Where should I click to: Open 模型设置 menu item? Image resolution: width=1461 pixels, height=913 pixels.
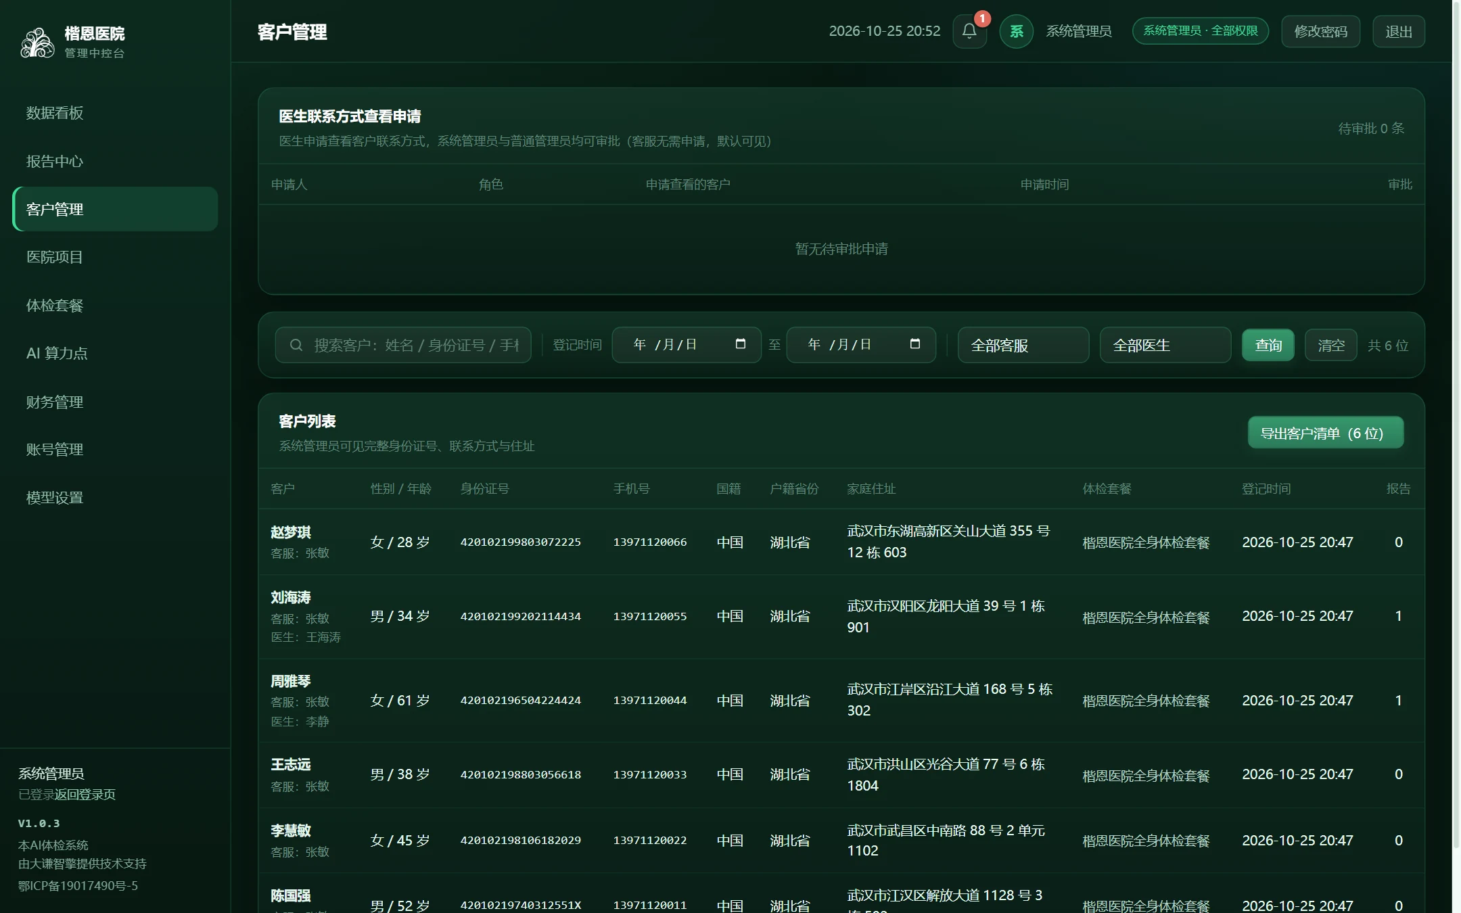point(115,498)
